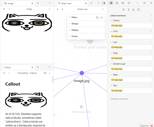Screen dimensions: 154x127
Task: Expand the Filters section
Action: (x=74, y=17)
